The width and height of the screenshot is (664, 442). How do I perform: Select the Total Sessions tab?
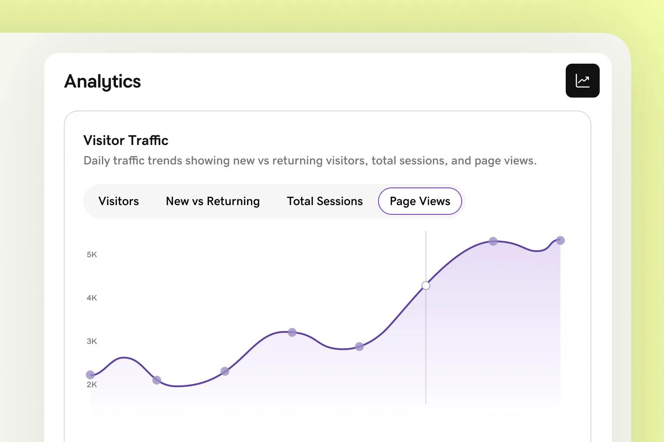click(325, 201)
